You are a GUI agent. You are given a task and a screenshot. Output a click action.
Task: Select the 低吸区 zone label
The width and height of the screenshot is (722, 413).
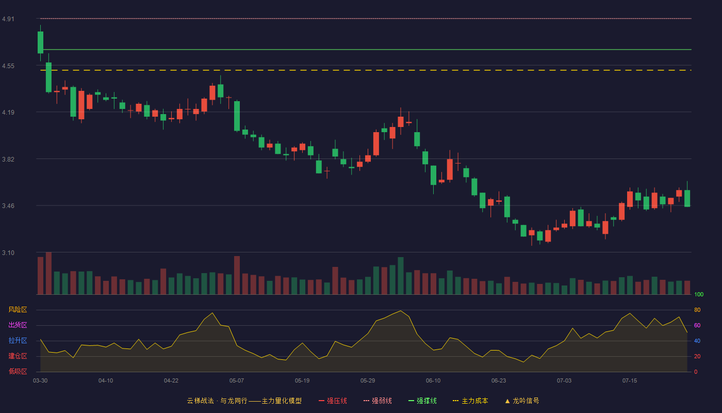coord(18,371)
